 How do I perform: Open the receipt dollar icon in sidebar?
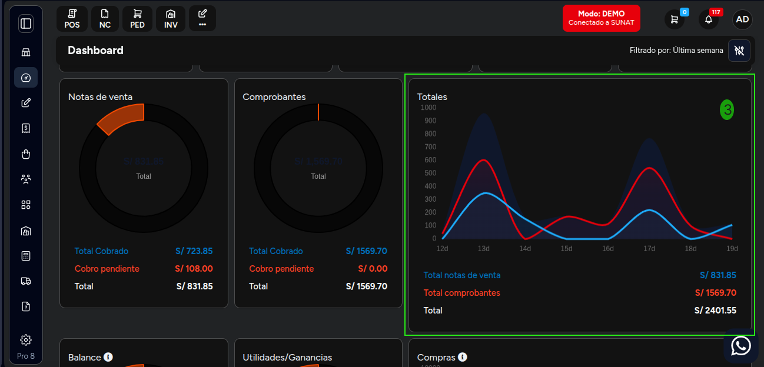26,128
